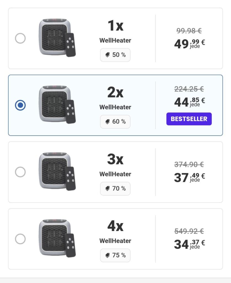Click the crossed-out 224.25 € price
This screenshot has width=231, height=283.
click(x=189, y=89)
